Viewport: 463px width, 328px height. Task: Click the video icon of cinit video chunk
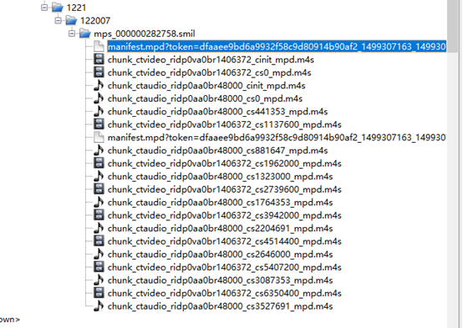click(99, 59)
